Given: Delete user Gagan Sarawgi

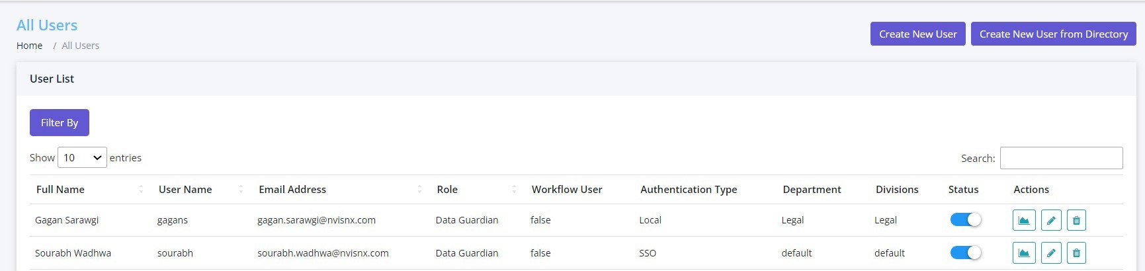Looking at the screenshot, I should (1076, 220).
